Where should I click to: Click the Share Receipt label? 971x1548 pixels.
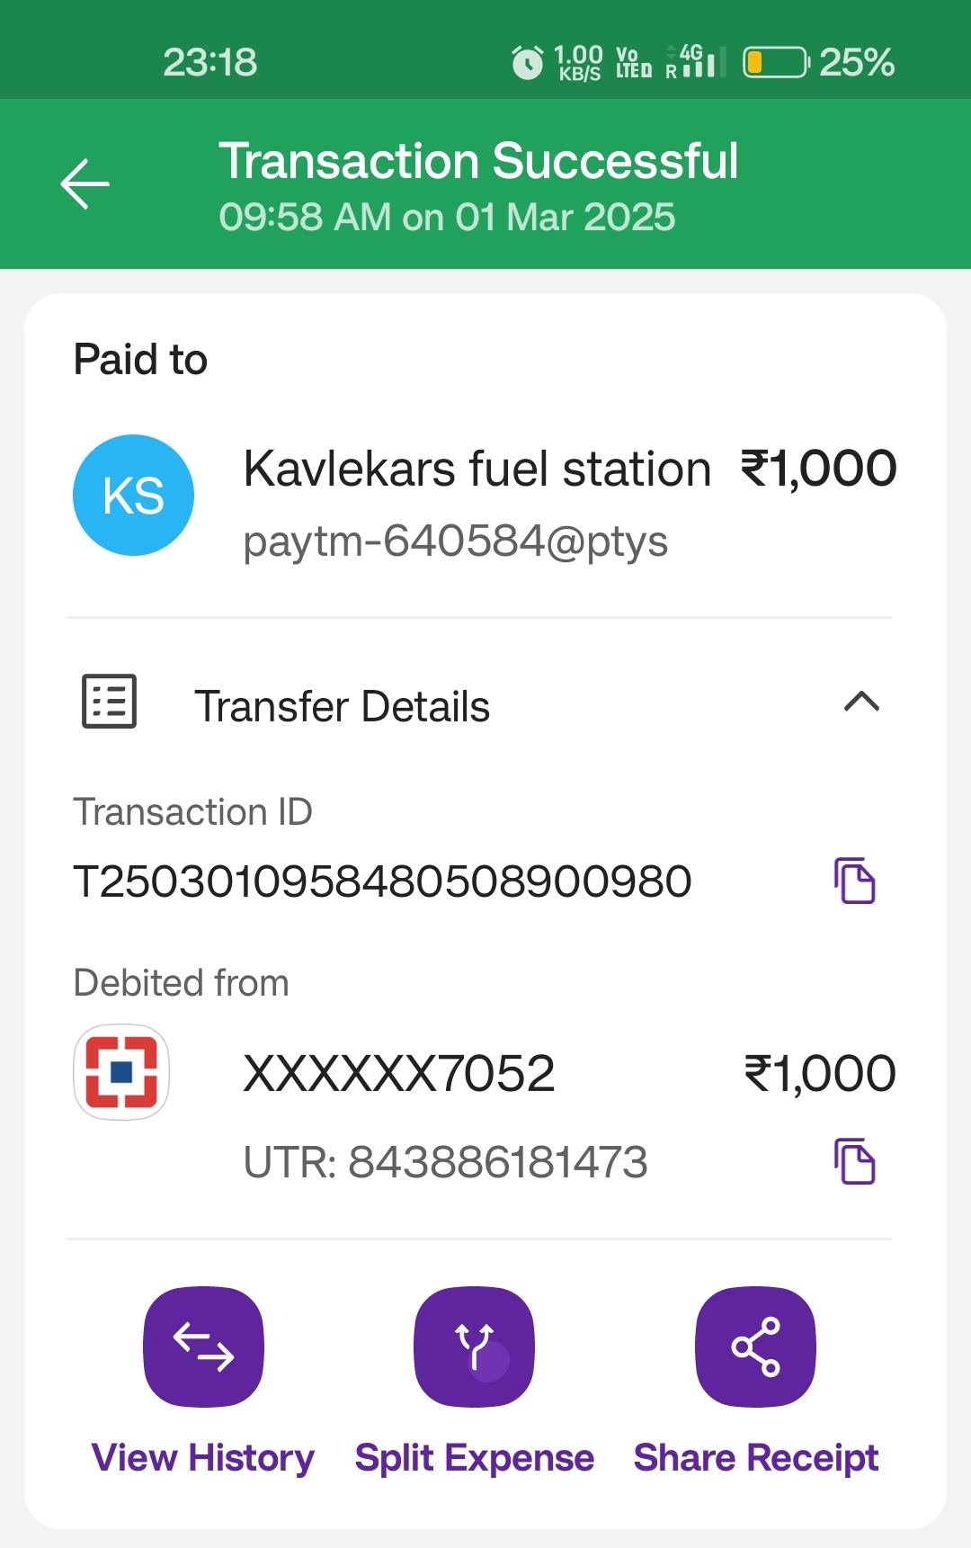[x=755, y=1457]
